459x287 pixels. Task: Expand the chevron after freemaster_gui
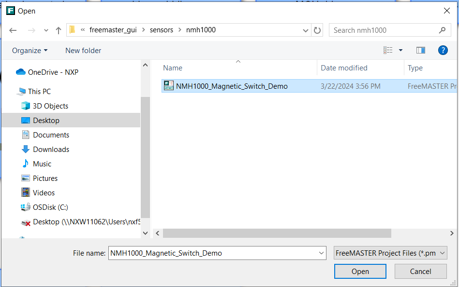[144, 30]
